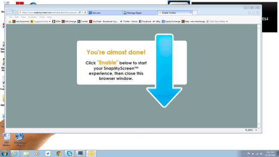Click the page scrollbar down arrow
Viewport: 279px width, 157px height.
259,124
